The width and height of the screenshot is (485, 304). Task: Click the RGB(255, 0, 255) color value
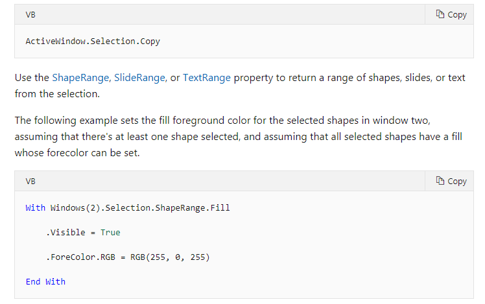(170, 257)
